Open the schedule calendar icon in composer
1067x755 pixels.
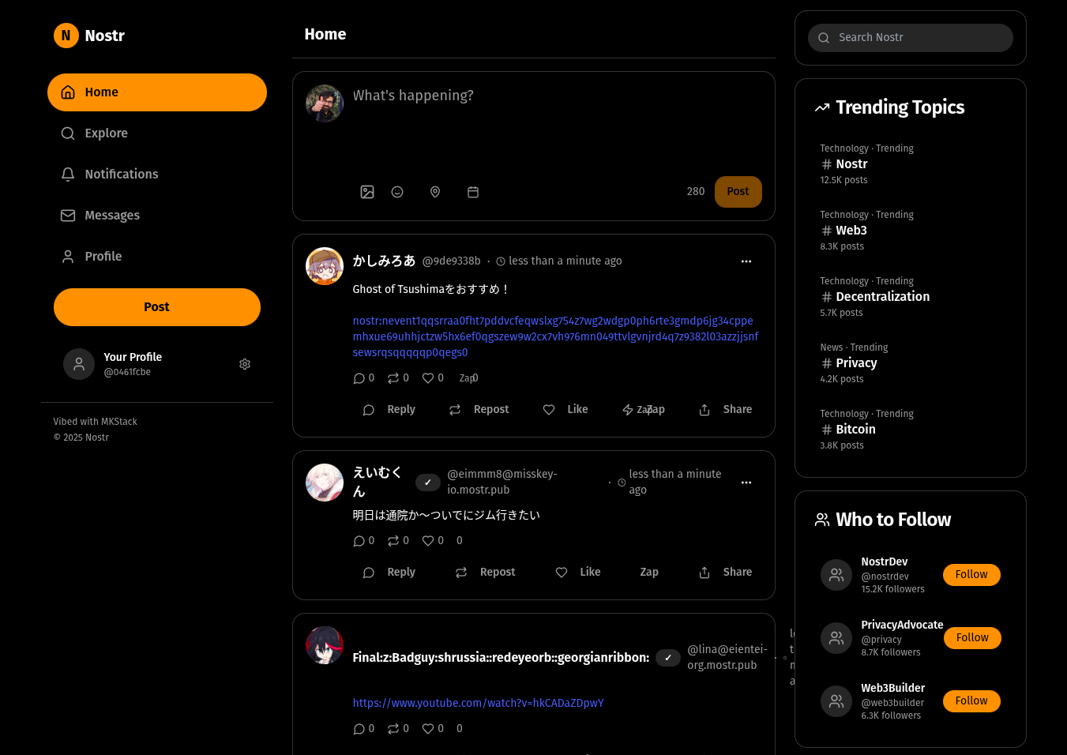click(x=473, y=192)
